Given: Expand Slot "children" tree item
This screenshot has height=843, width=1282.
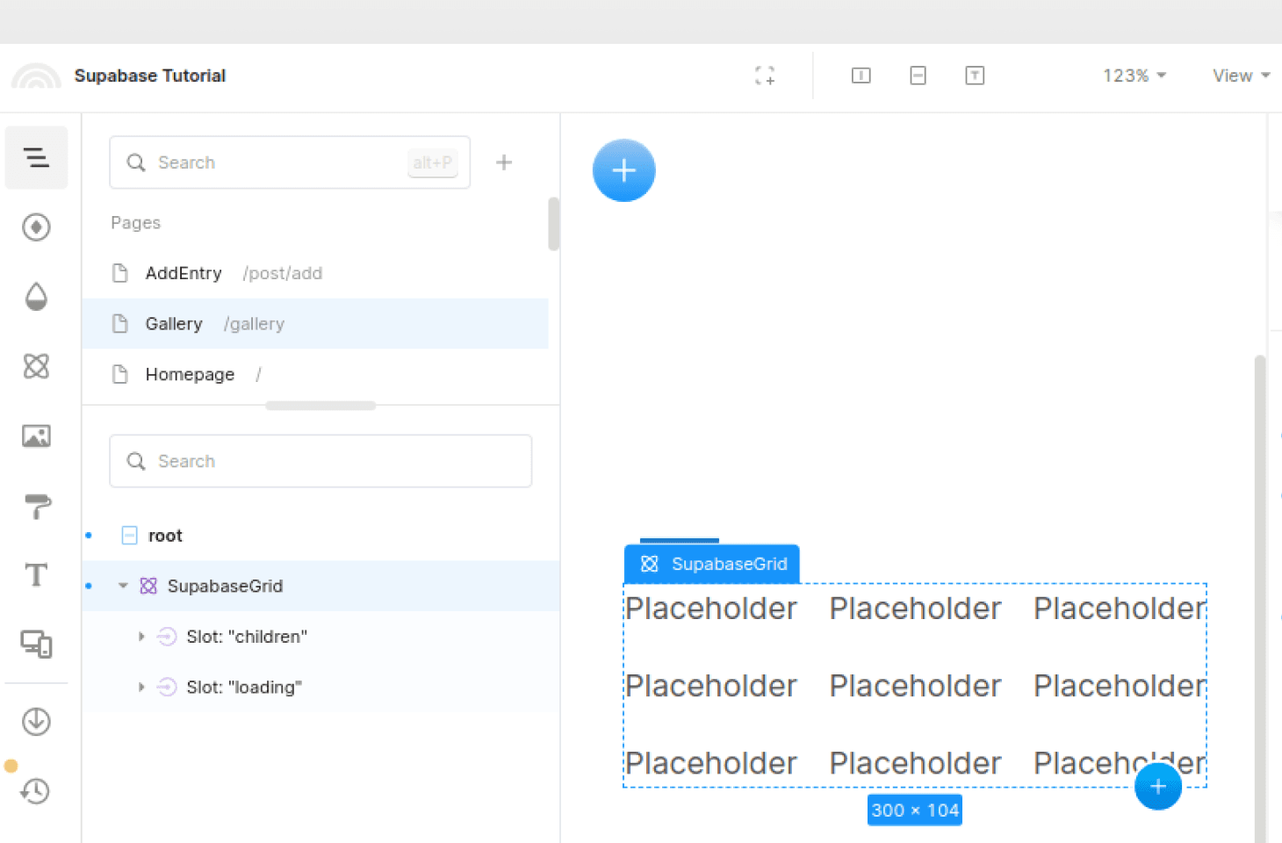Looking at the screenshot, I should coord(141,637).
